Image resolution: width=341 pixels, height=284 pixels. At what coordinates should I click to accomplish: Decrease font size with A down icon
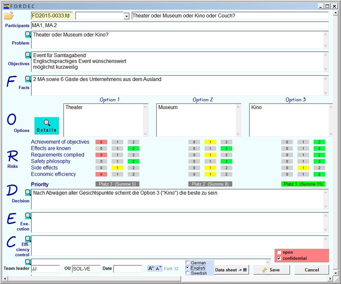(158, 268)
